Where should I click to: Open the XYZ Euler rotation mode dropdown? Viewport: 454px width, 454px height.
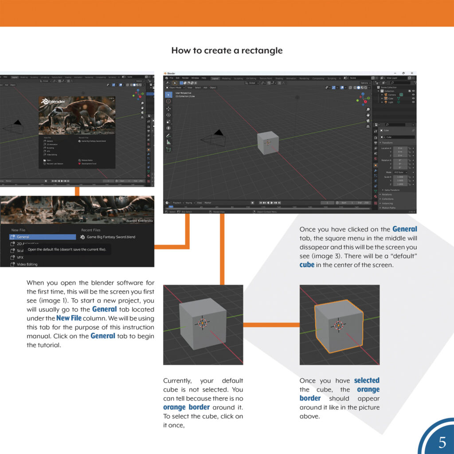click(x=400, y=172)
